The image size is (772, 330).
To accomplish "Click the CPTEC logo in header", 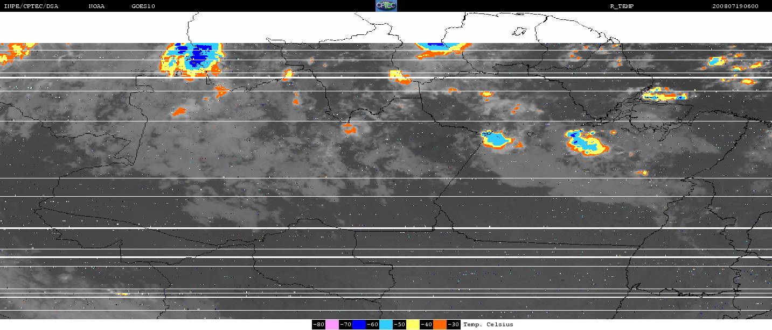I will (x=386, y=6).
